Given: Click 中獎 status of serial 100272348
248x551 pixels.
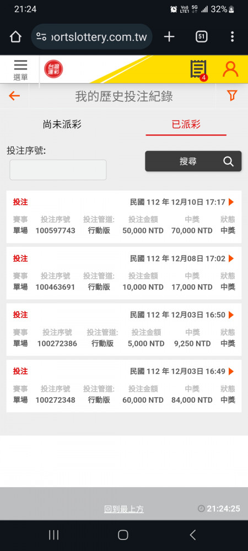Looking at the screenshot, I should 228,400.
